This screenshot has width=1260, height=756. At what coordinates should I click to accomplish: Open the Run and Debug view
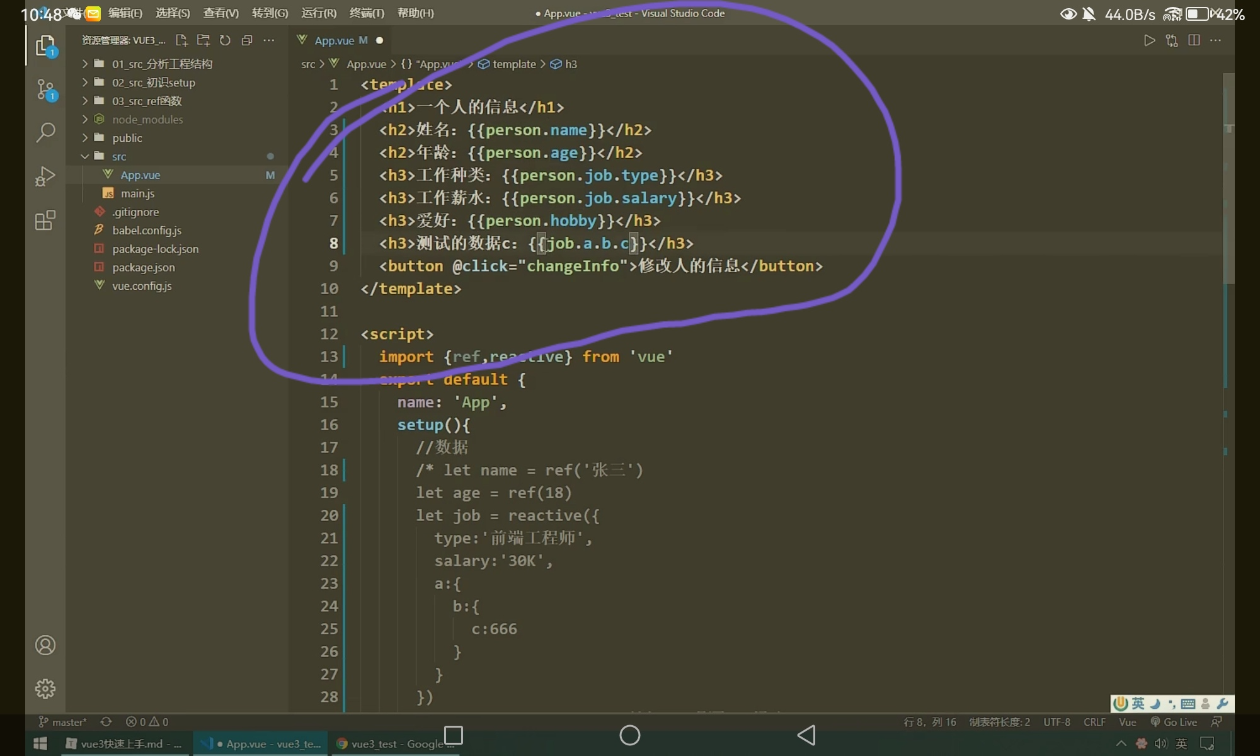click(45, 176)
